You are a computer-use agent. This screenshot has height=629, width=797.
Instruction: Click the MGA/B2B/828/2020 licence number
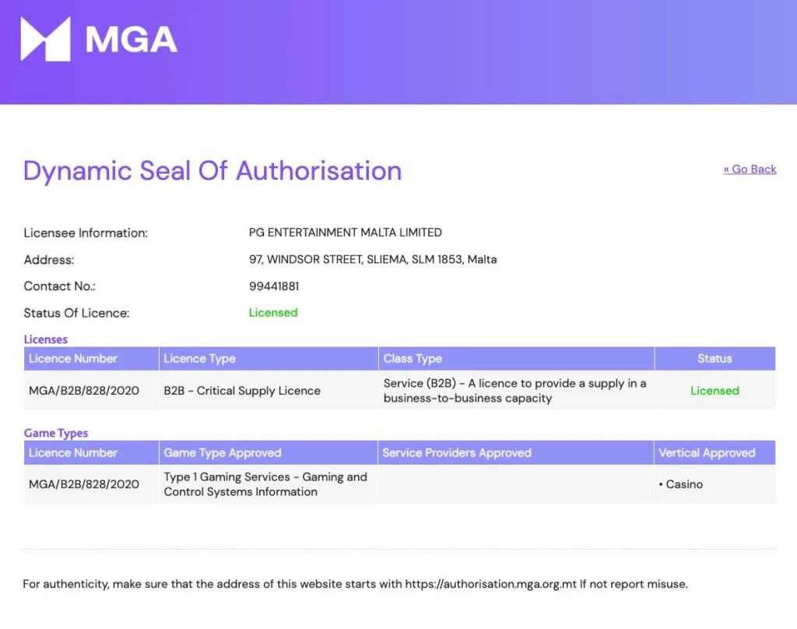coord(82,390)
